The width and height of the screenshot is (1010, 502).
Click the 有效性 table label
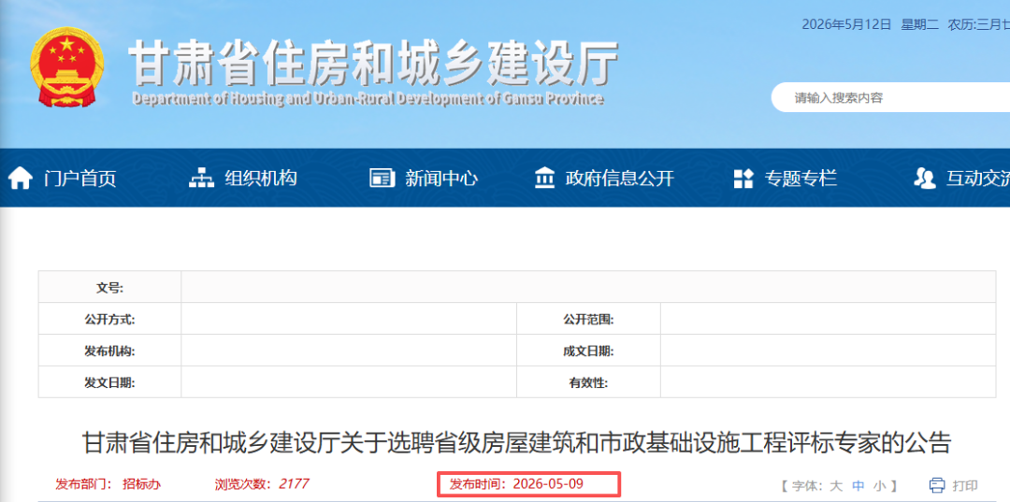point(588,382)
